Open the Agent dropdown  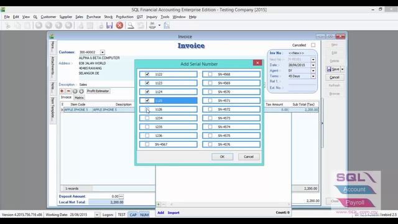click(313, 70)
